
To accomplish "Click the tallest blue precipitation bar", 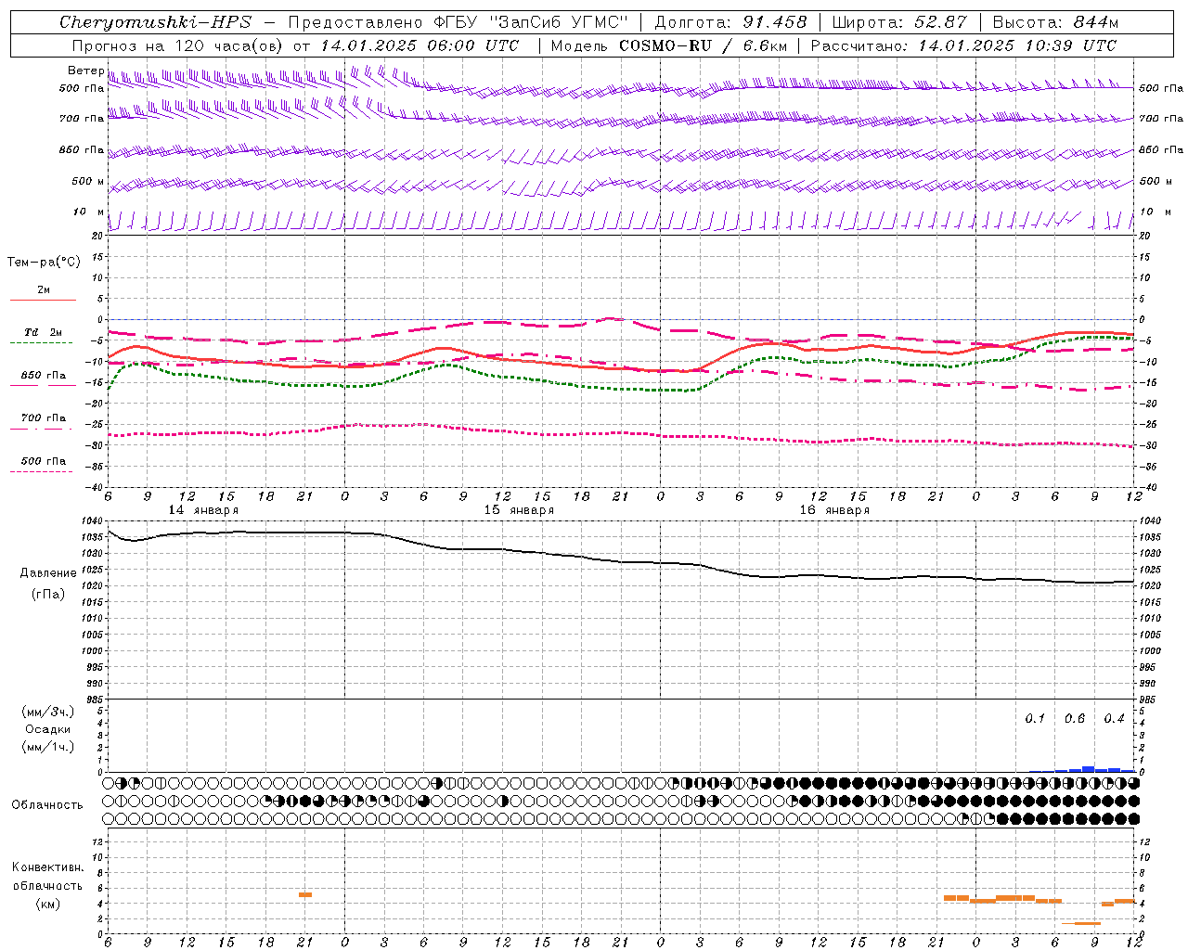I will pyautogui.click(x=1088, y=769).
